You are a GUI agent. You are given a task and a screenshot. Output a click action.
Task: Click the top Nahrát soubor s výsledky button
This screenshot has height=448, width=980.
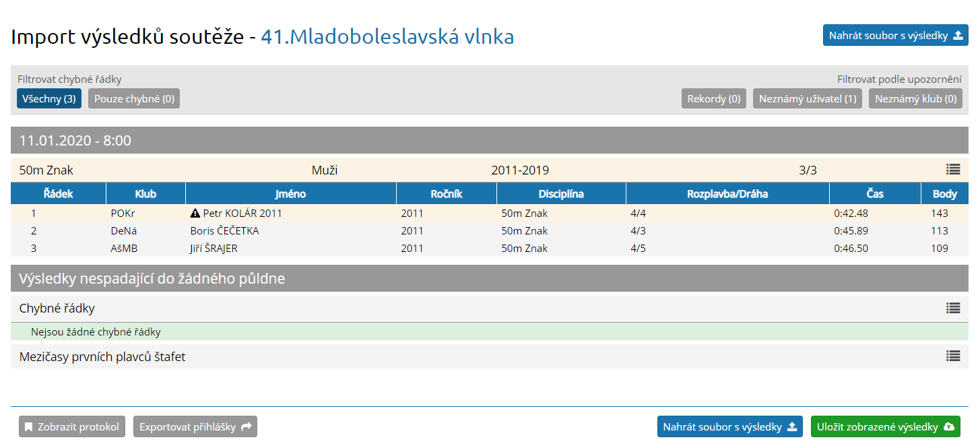[895, 36]
